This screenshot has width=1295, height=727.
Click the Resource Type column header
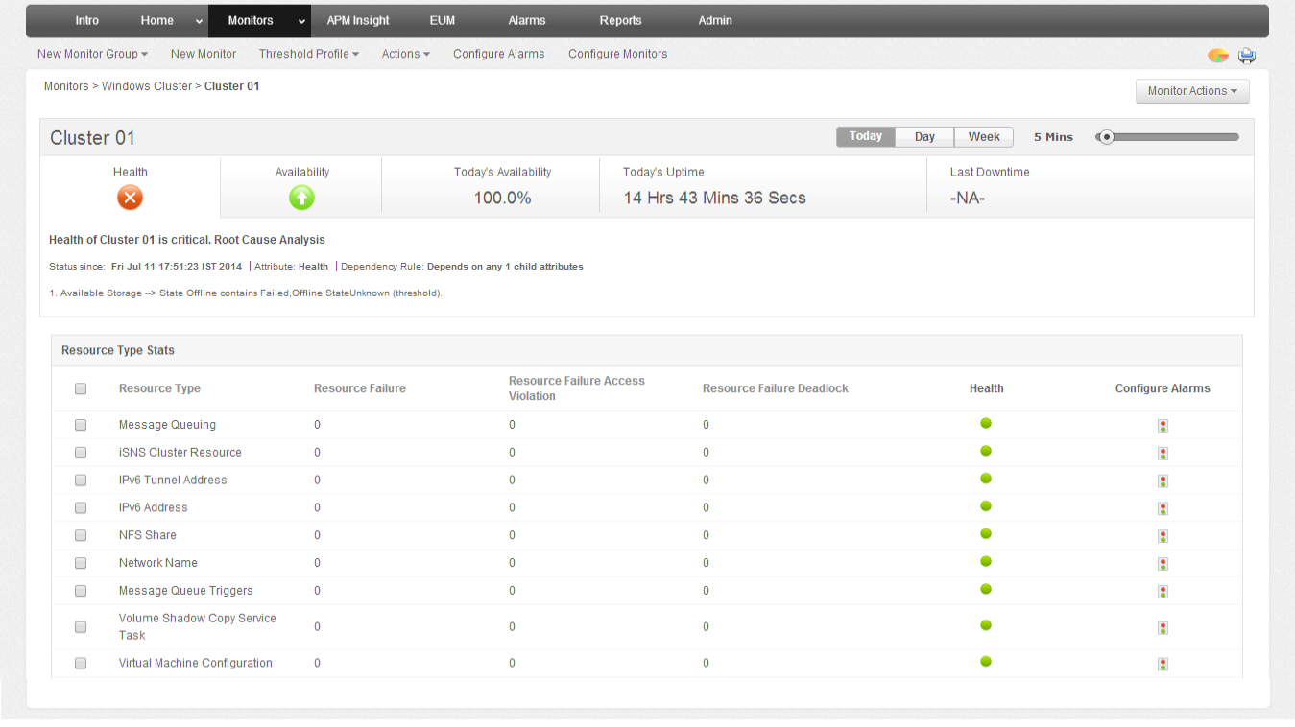(159, 388)
